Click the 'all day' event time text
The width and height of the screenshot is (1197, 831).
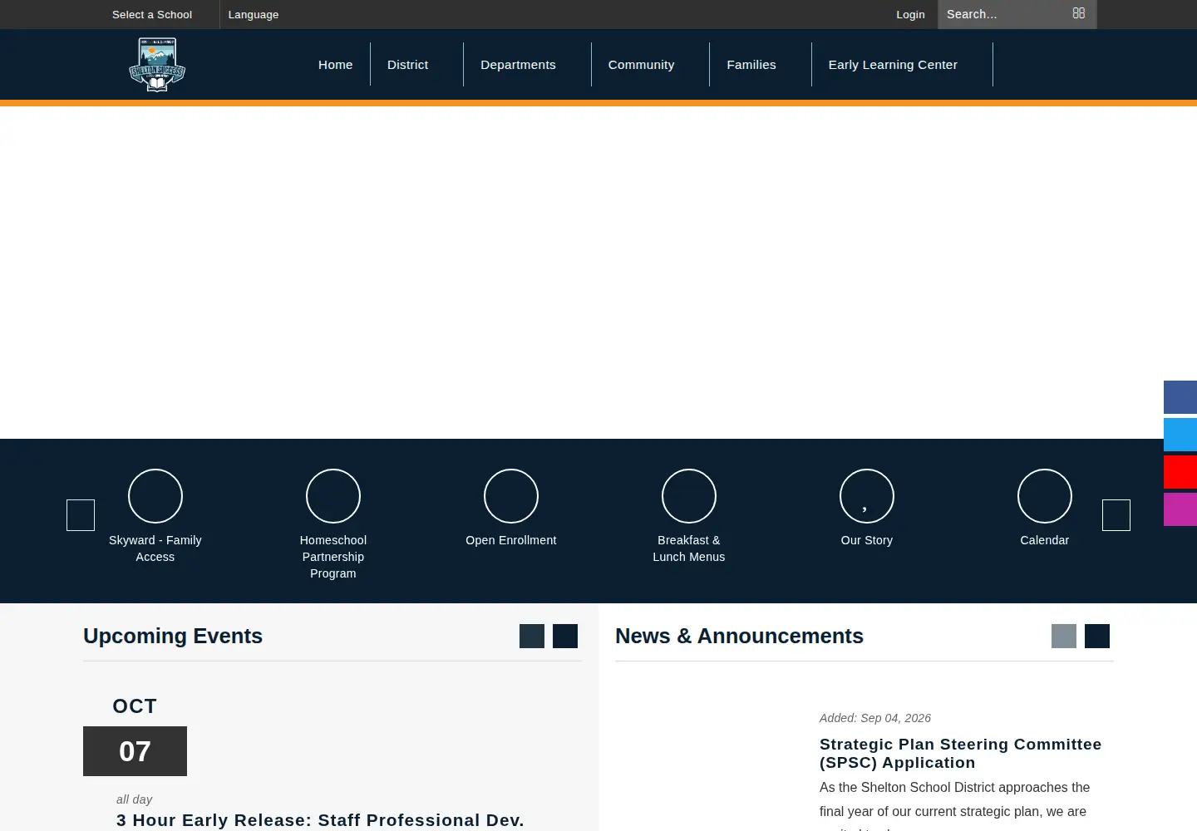134,799
